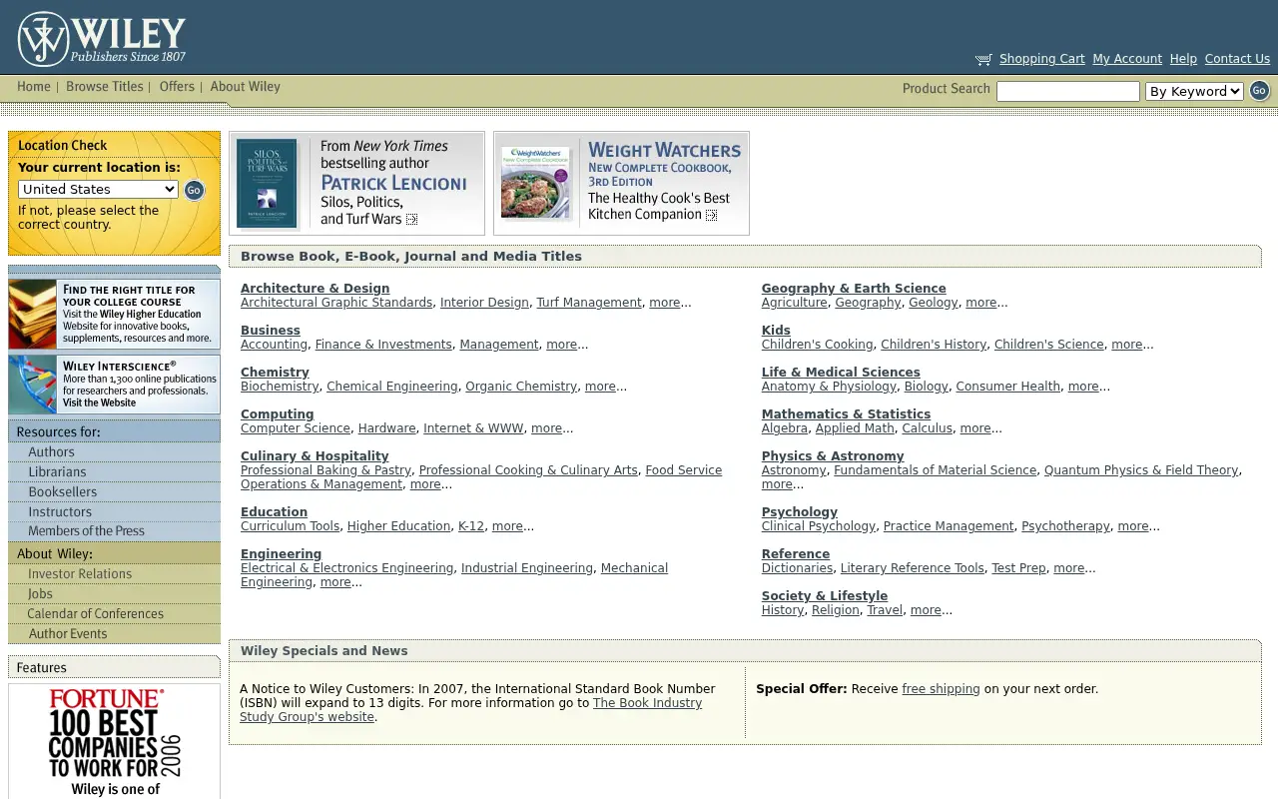Click the Go button next to Product Search

pos(1260,91)
